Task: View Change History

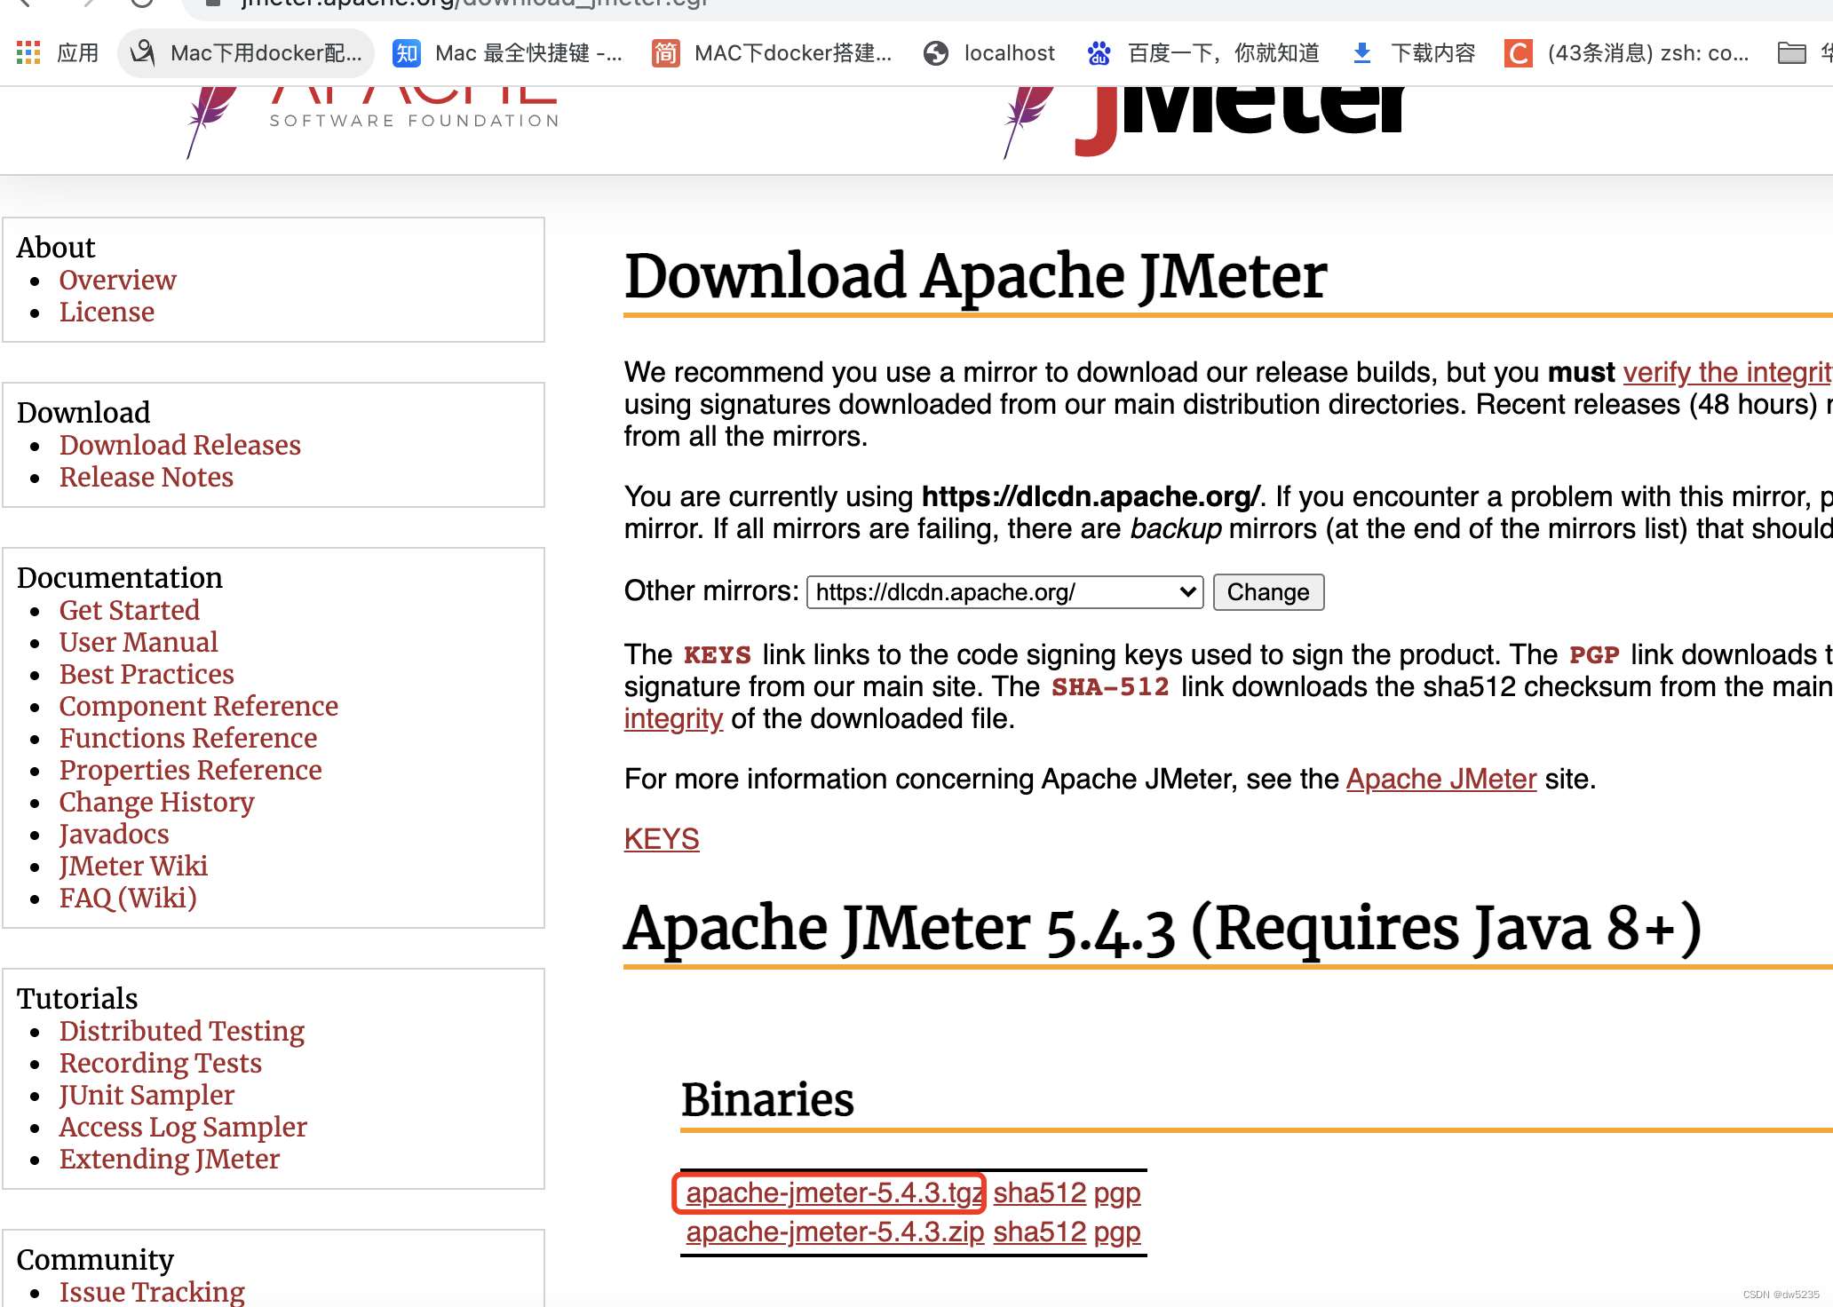Action: coord(156,802)
